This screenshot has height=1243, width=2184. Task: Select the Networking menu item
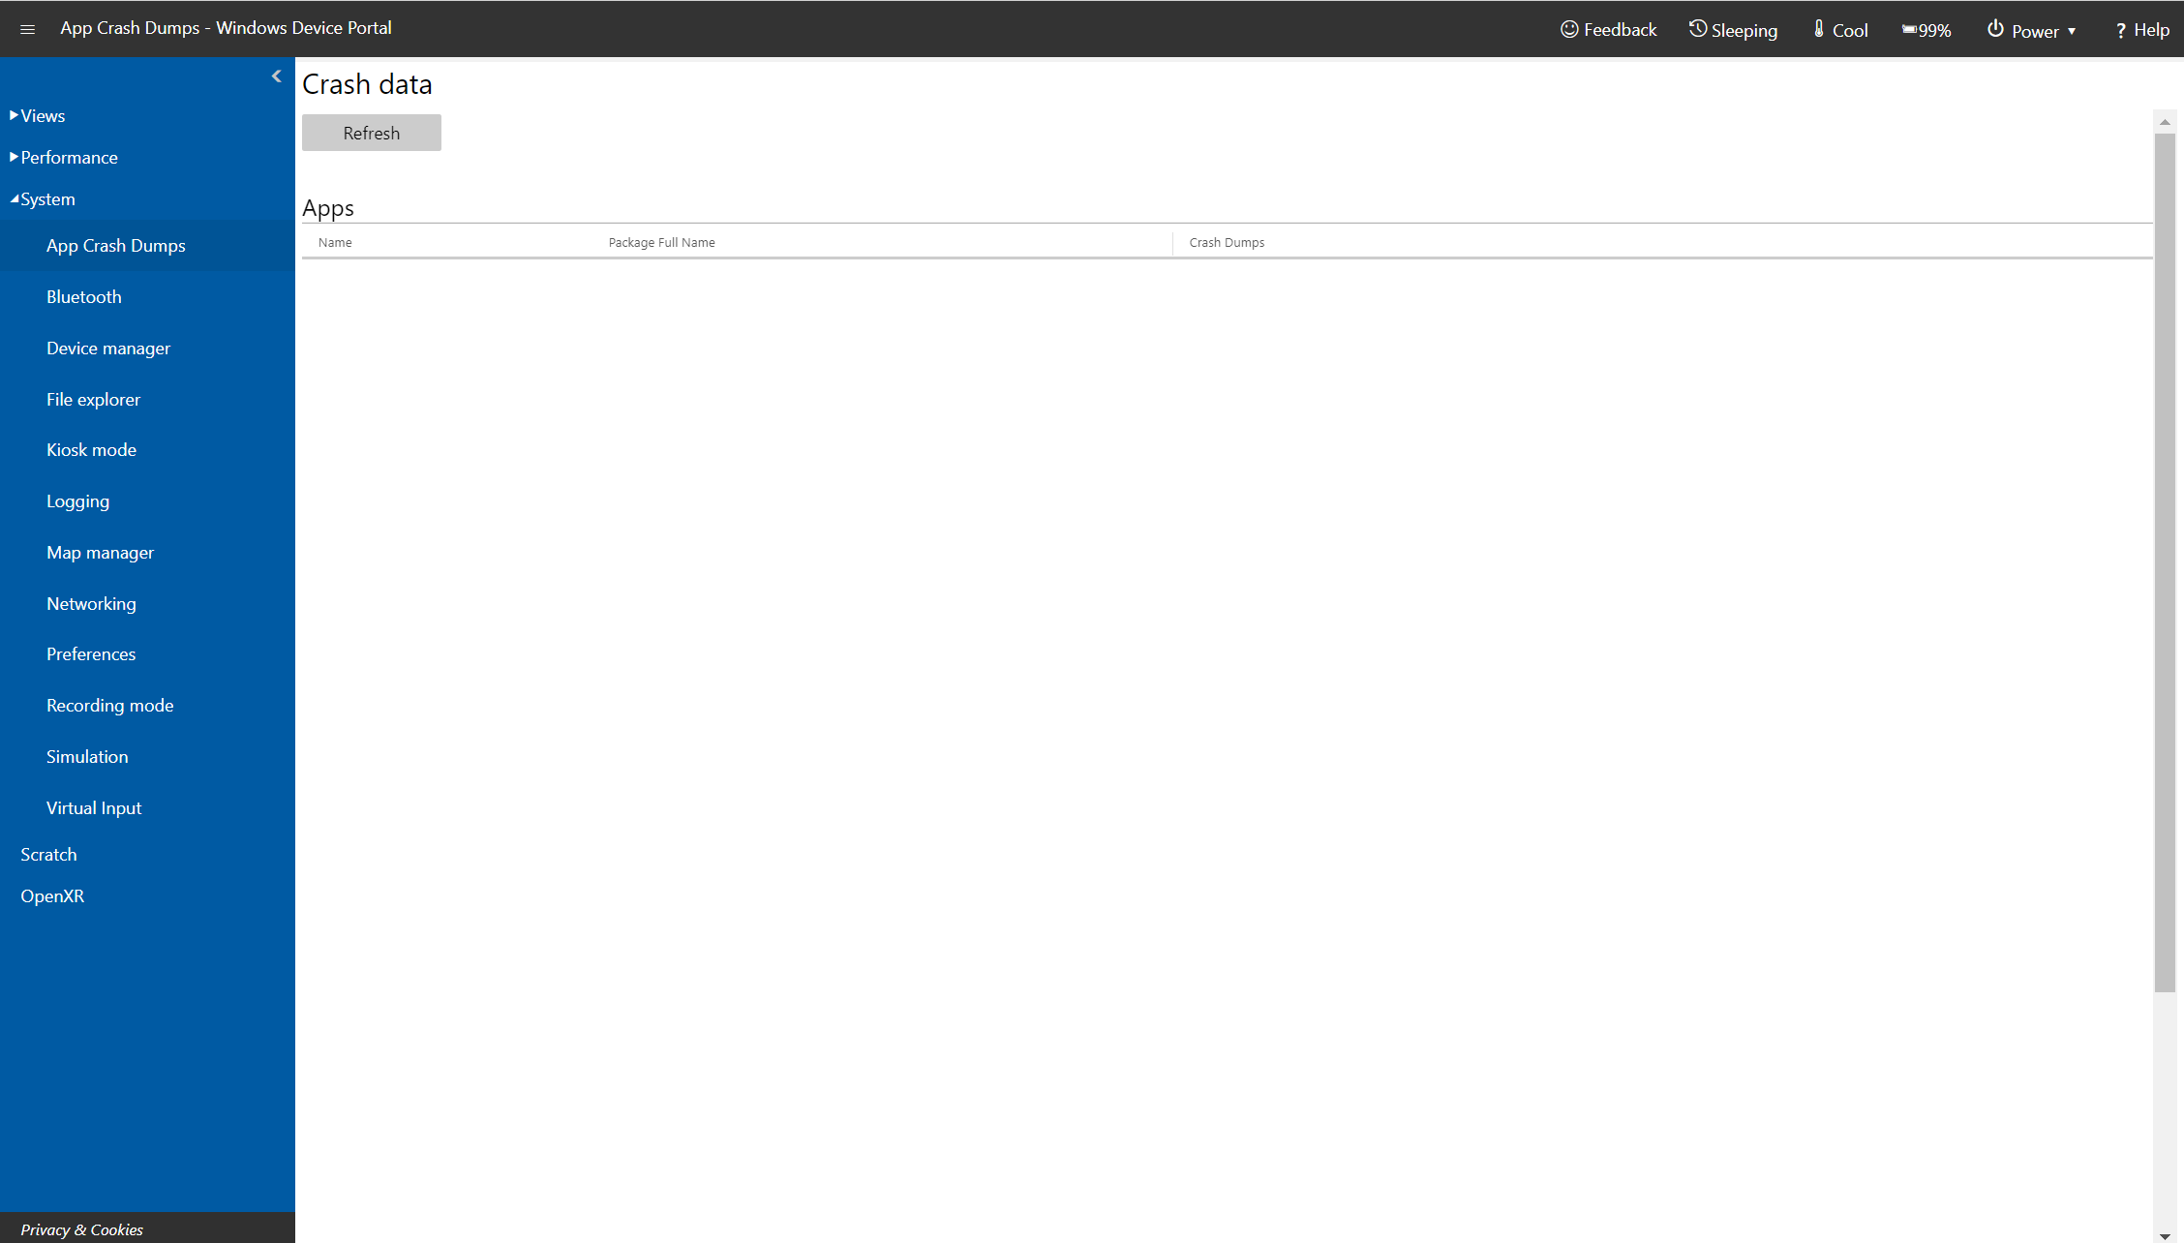coord(92,603)
